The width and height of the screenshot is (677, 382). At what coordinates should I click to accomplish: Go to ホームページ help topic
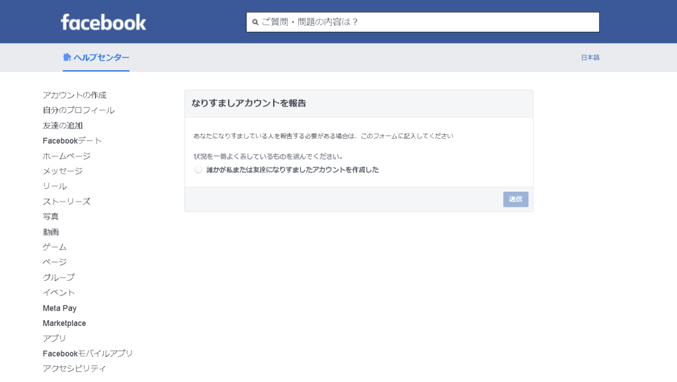(67, 156)
